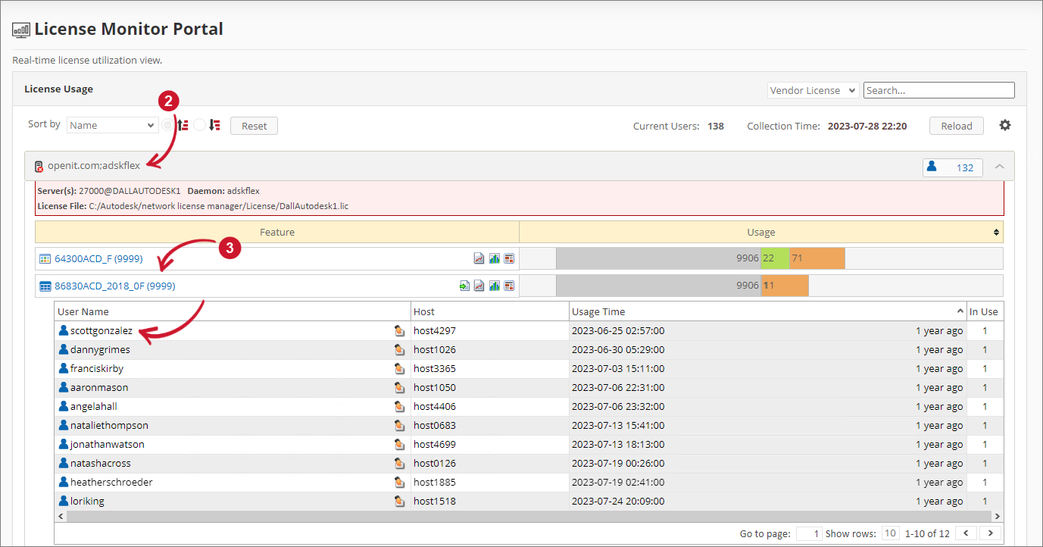1043x547 pixels.
Task: Click the descending sort icon
Action: coord(214,125)
